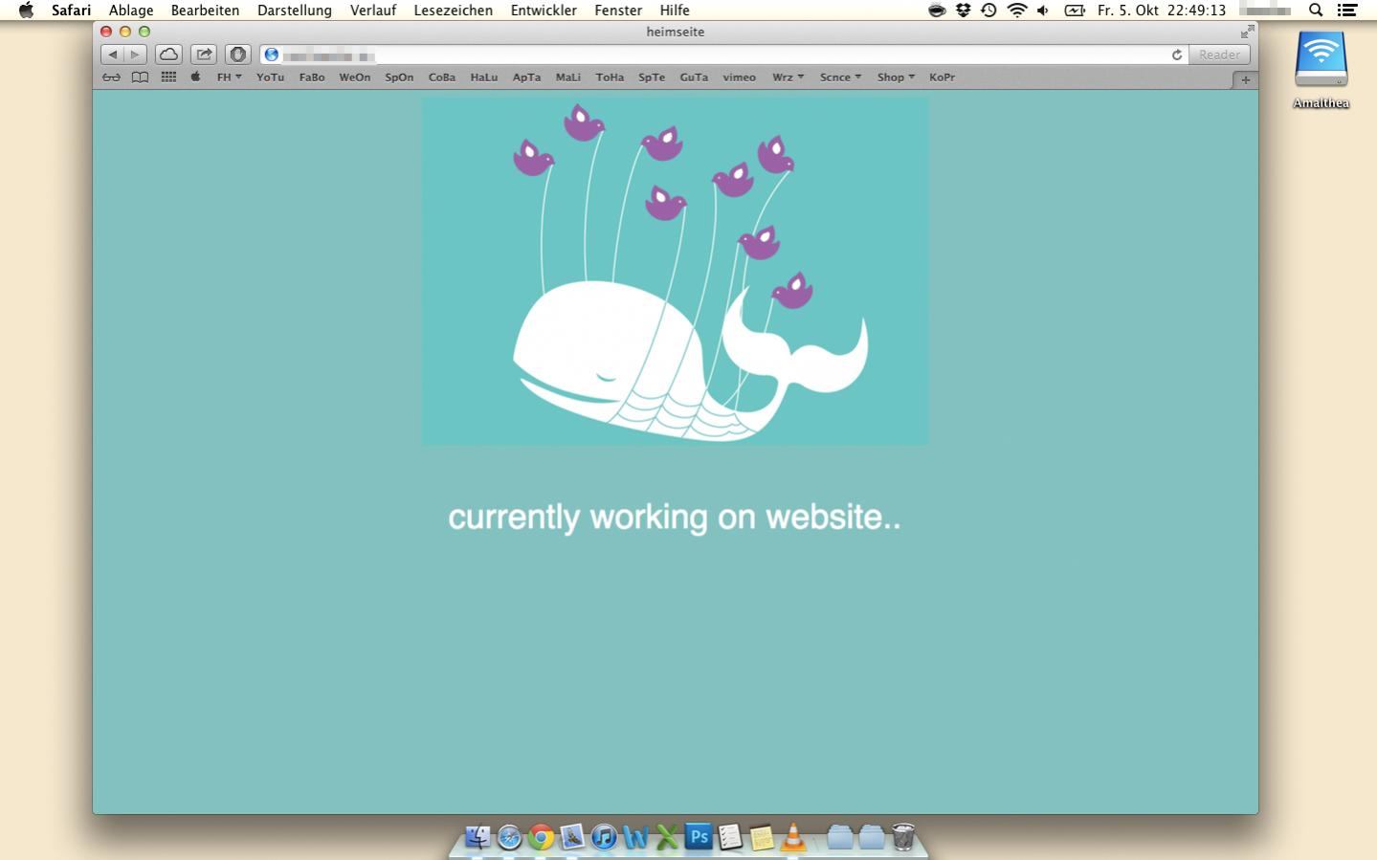Viewport: 1377px width, 860px height.
Task: Open the WeOn bookmark
Action: pyautogui.click(x=355, y=77)
